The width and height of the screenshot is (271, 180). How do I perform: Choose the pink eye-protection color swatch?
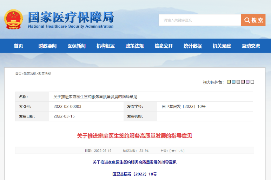pos(243,82)
